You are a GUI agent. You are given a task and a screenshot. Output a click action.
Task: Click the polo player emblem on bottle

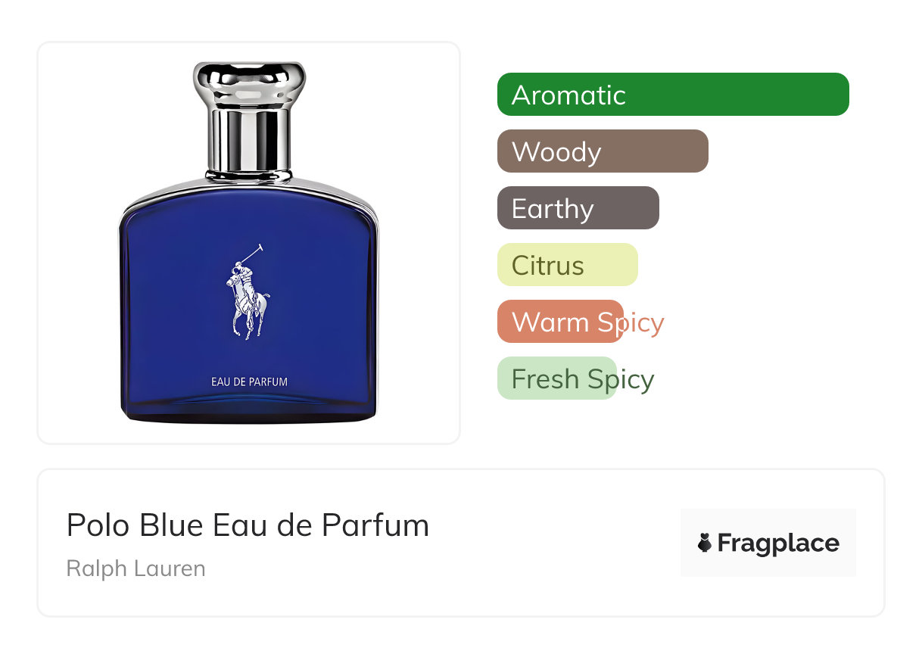(248, 291)
